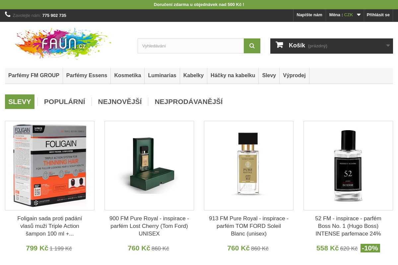Click the phone icon beside the call number
The width and height of the screenshot is (398, 265).
(8, 14)
